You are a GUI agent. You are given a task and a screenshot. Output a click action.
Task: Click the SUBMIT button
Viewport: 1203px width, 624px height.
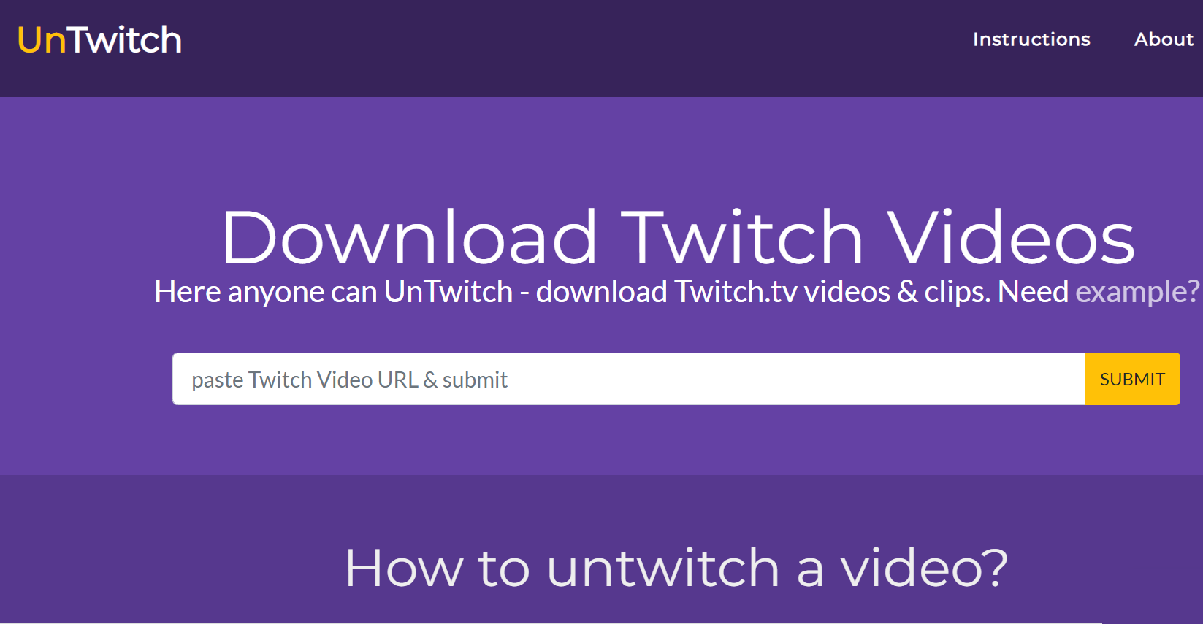pos(1132,379)
